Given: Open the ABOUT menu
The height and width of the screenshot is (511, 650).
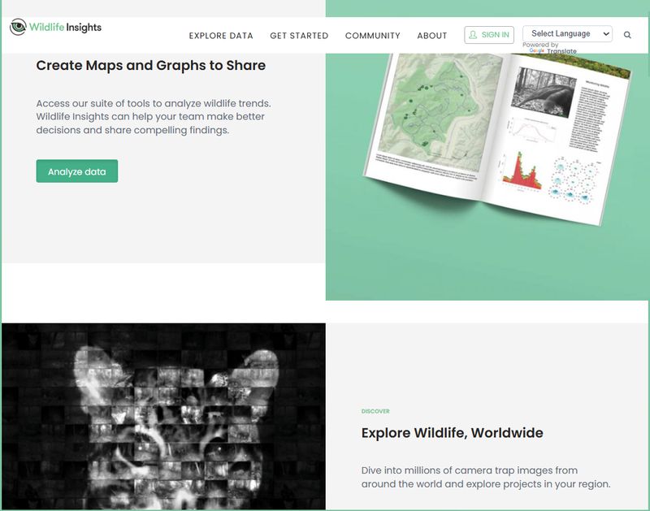Looking at the screenshot, I should [433, 36].
